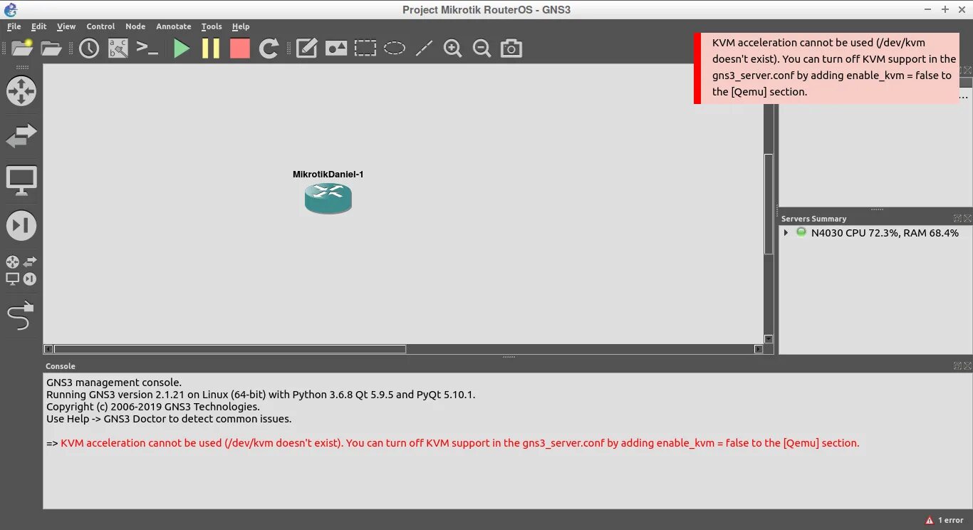This screenshot has height=530, width=973.
Task: Open the View menu
Action: (x=66, y=26)
